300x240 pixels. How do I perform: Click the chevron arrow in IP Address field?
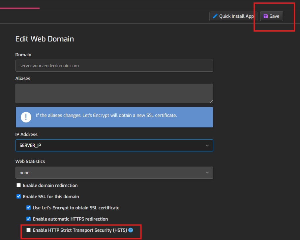pos(207,145)
